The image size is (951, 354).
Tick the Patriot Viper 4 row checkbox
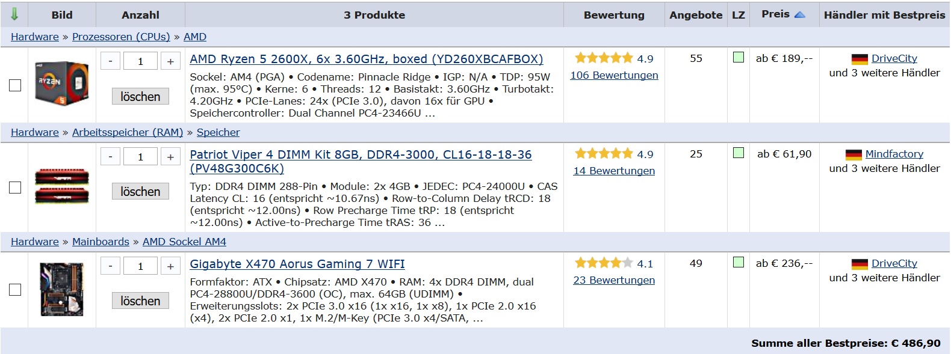click(x=15, y=188)
